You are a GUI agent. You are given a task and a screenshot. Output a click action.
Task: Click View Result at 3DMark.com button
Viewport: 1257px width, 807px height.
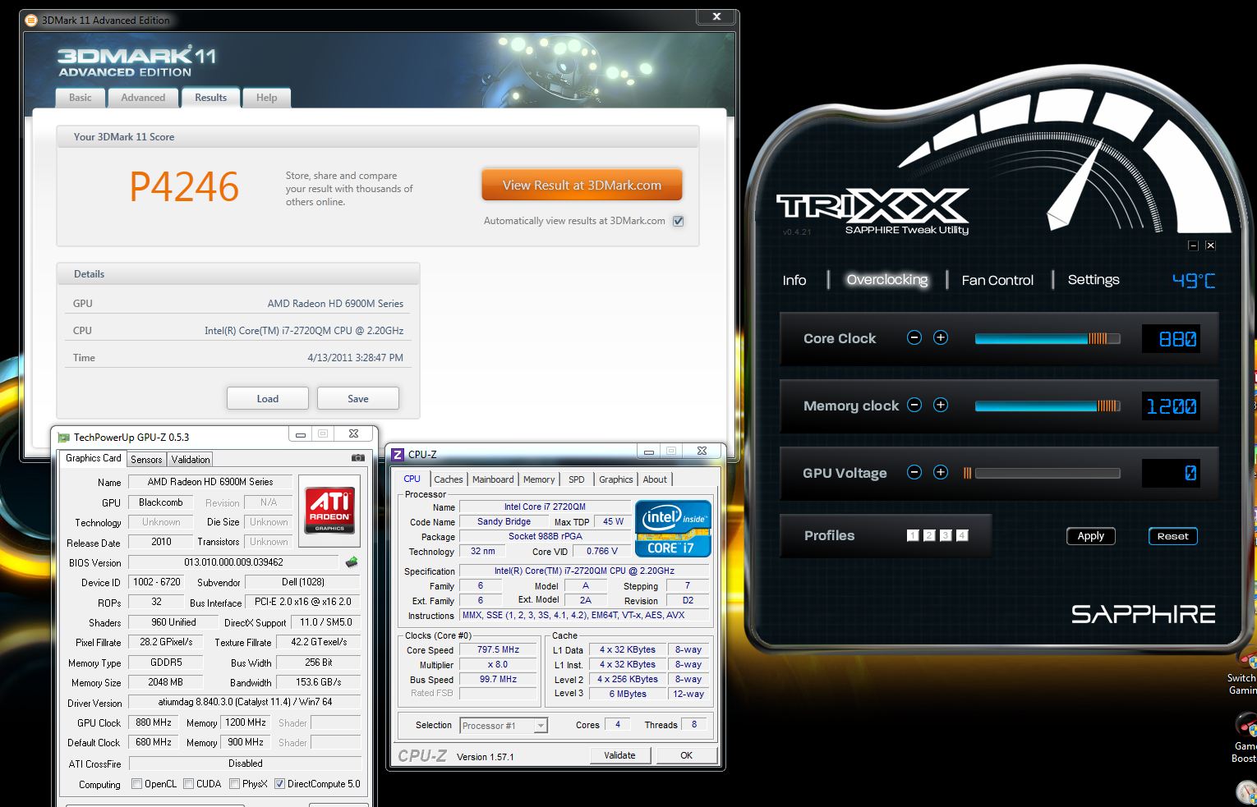[x=582, y=186]
